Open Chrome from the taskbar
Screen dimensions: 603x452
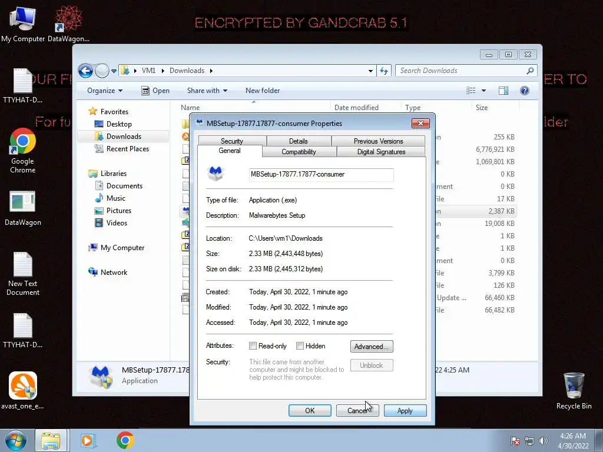point(125,440)
